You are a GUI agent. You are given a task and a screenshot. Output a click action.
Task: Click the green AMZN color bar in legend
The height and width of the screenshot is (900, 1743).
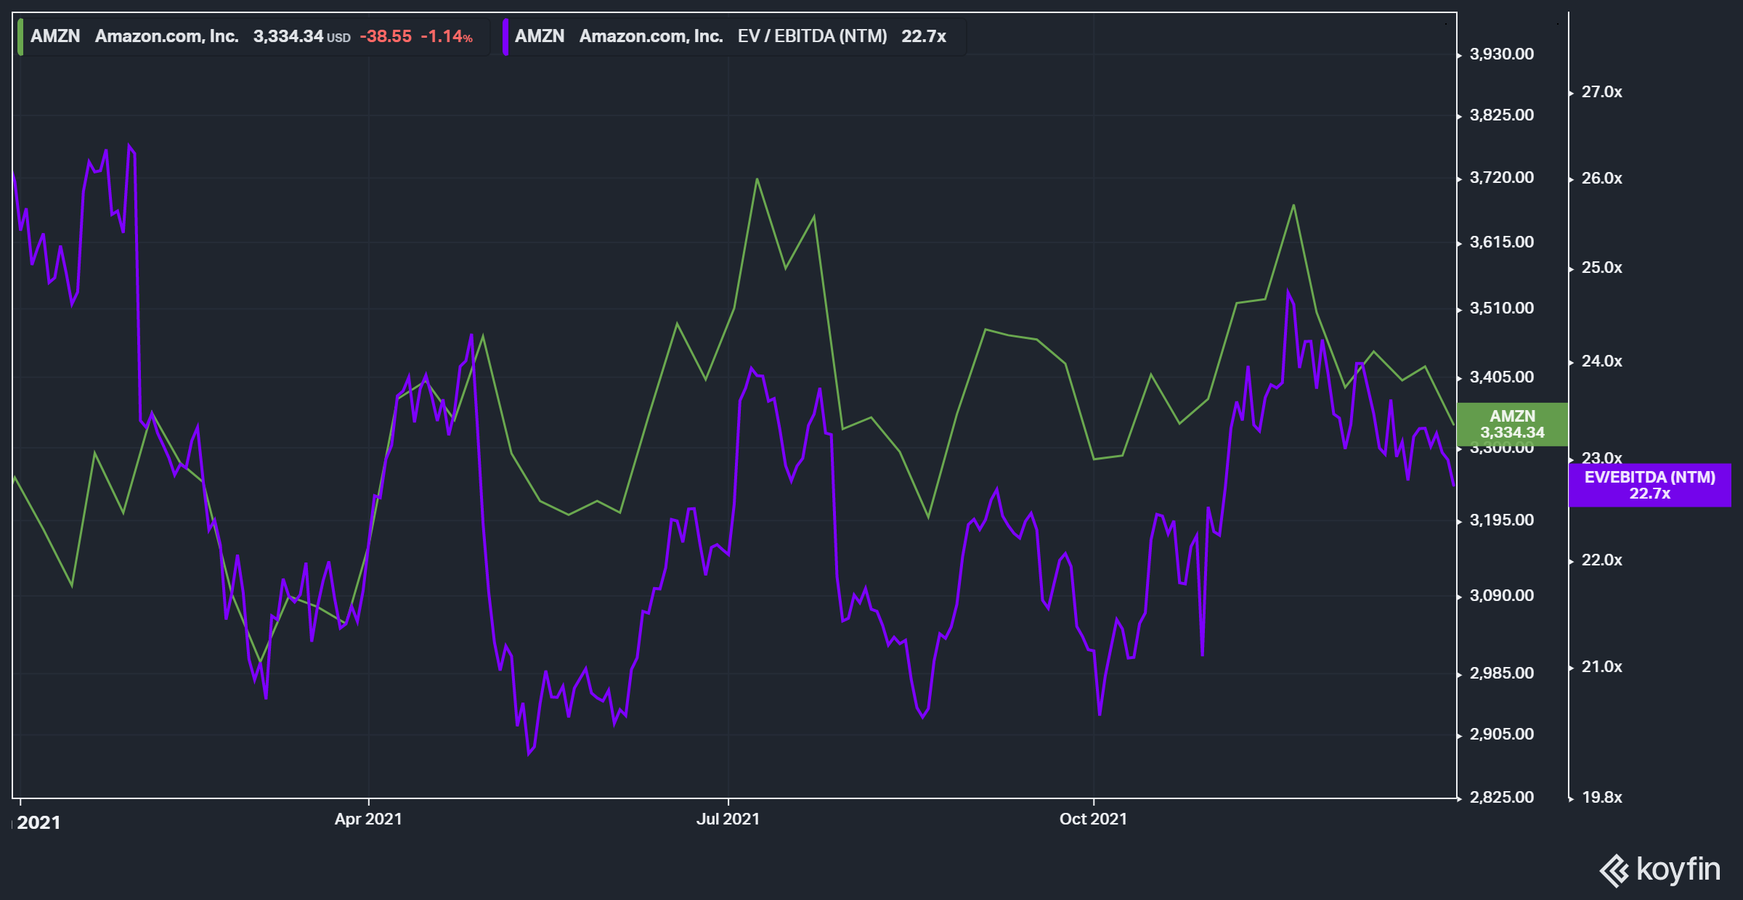click(20, 36)
